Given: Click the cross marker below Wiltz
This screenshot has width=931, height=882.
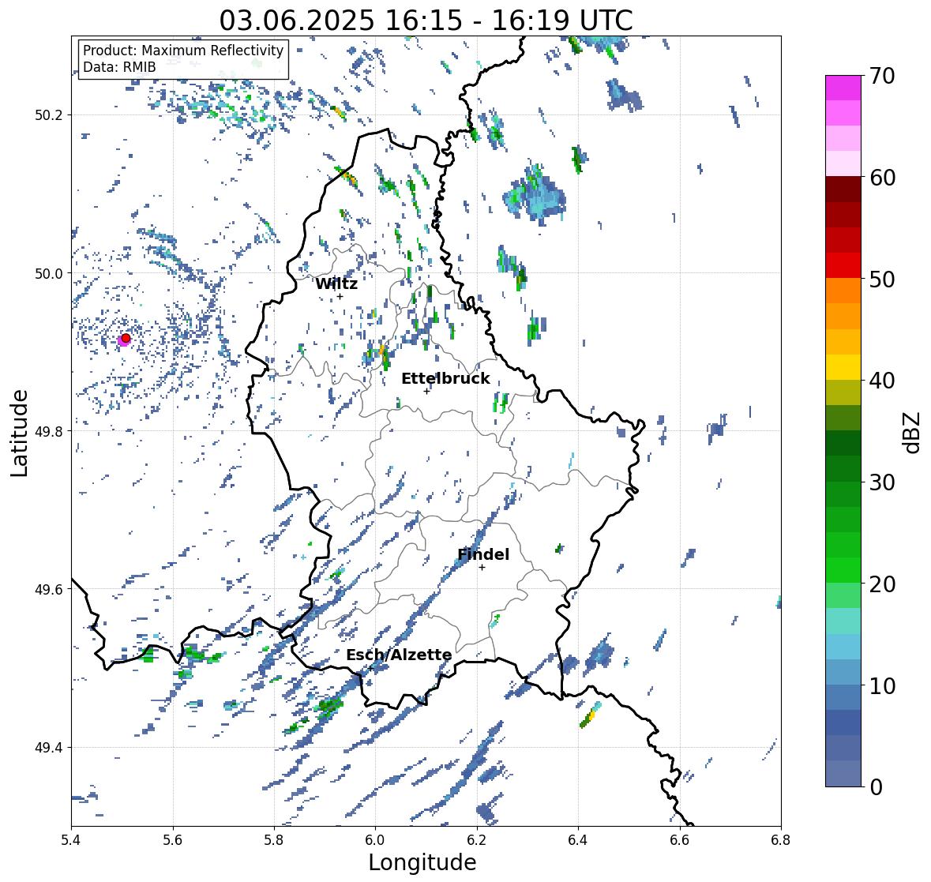Looking at the screenshot, I should click(x=340, y=296).
